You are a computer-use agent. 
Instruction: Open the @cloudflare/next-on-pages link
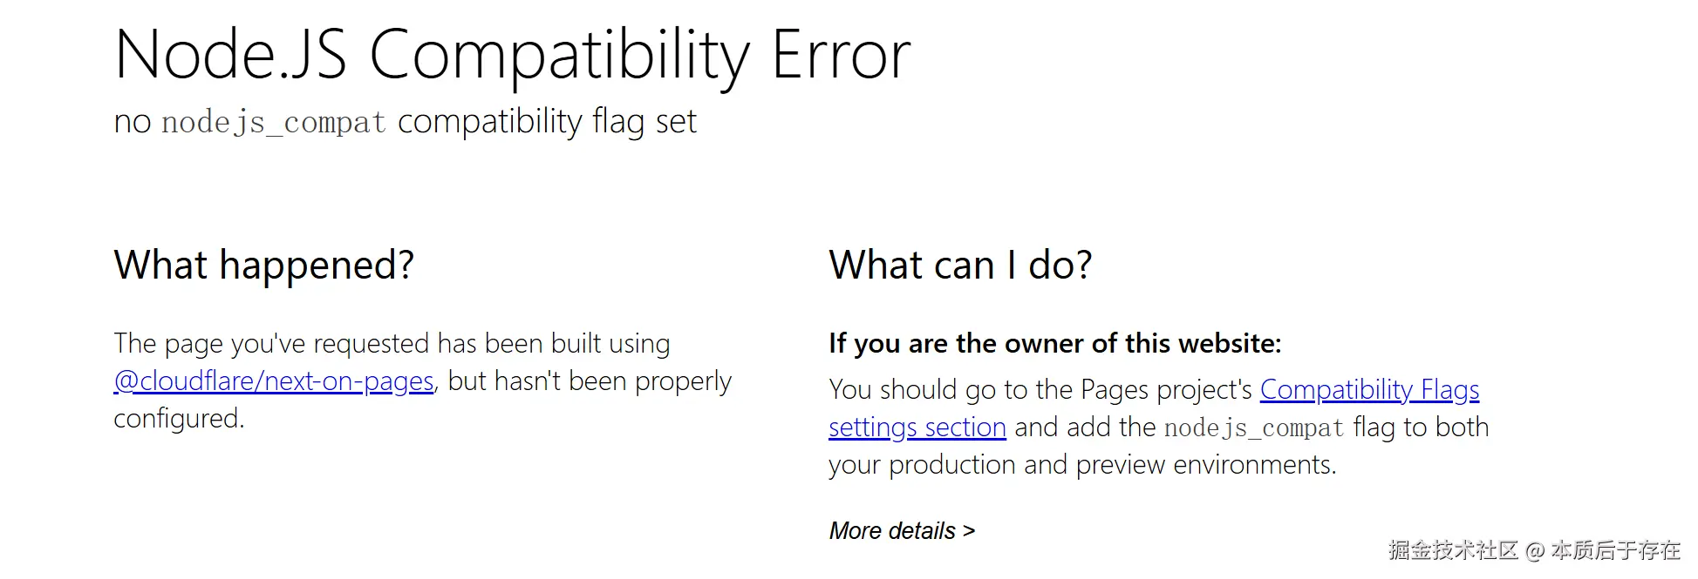pos(274,381)
